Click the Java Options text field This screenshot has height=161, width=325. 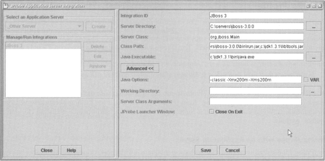click(x=255, y=80)
